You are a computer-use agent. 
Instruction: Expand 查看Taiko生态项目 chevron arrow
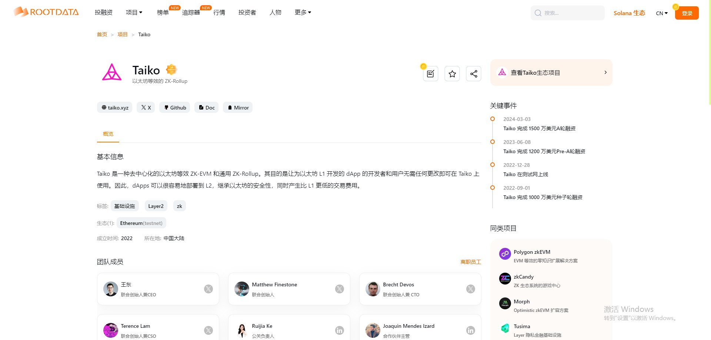(605, 73)
